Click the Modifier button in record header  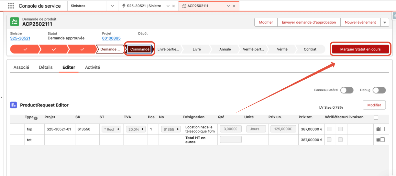(x=266, y=22)
